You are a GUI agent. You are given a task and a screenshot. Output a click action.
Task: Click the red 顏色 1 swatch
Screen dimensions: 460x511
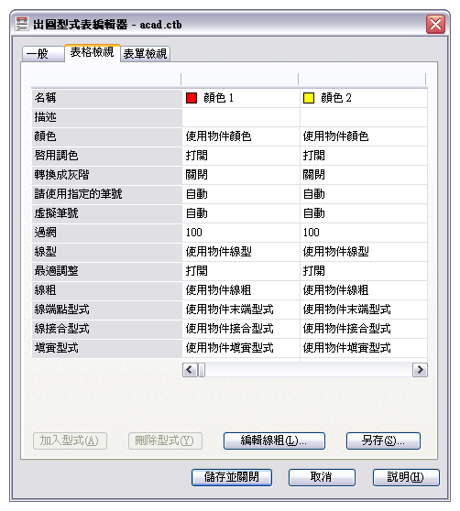[192, 98]
